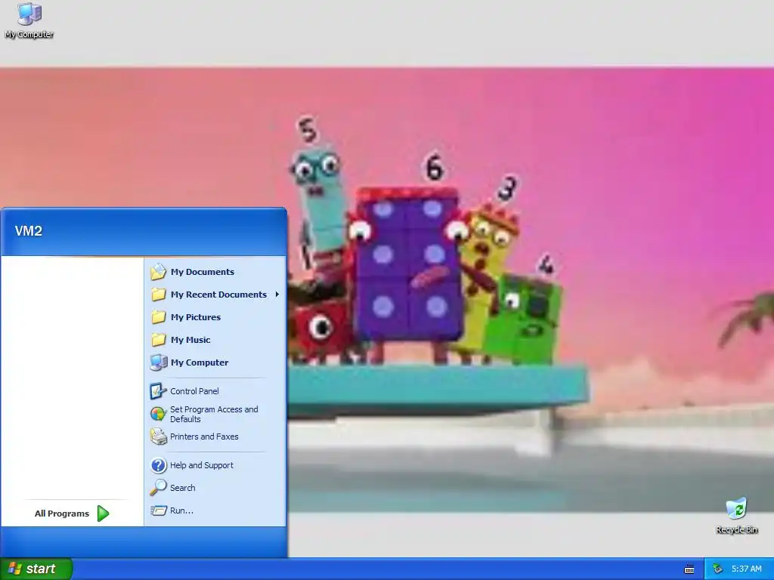Image resolution: width=774 pixels, height=580 pixels.
Task: Click the Help and Support question mark icon
Action: (x=159, y=465)
